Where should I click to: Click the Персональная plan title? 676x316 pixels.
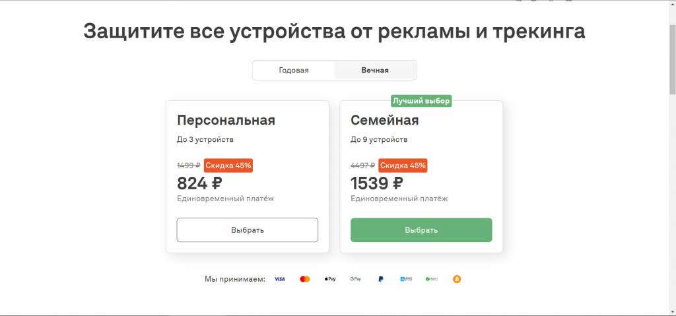coord(226,120)
